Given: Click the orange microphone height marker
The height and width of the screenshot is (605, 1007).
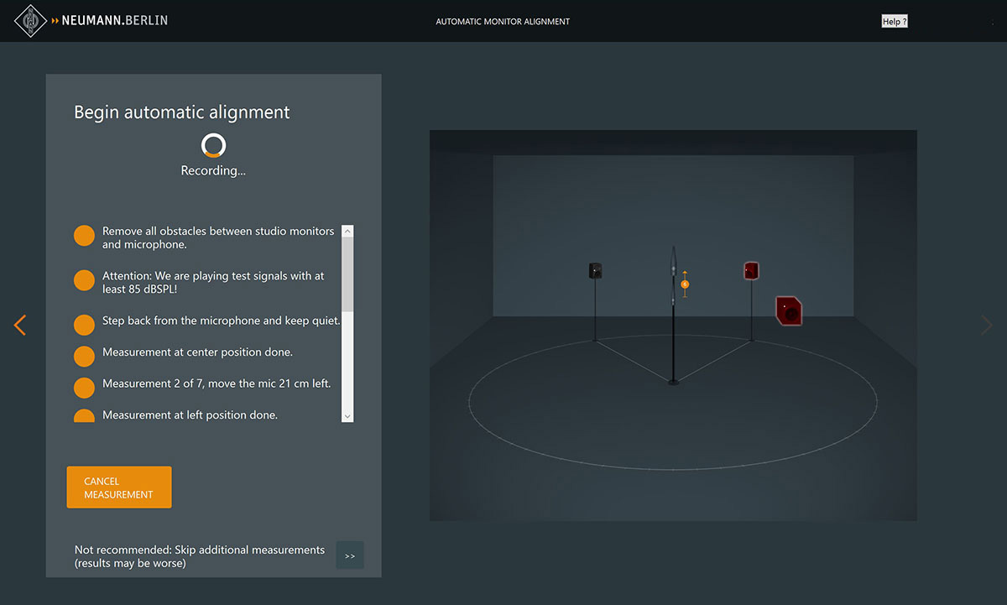Looking at the screenshot, I should click(x=685, y=284).
